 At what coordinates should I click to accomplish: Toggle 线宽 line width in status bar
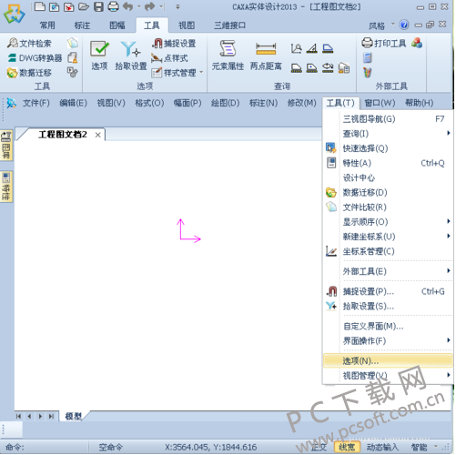pyautogui.click(x=347, y=447)
